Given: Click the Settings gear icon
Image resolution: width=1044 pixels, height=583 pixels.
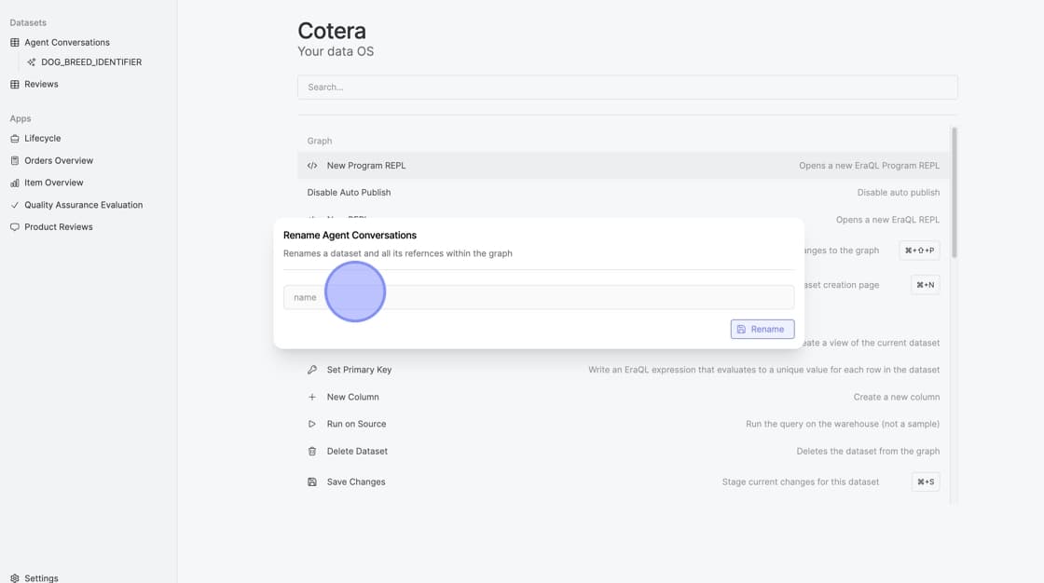Looking at the screenshot, I should coord(15,578).
